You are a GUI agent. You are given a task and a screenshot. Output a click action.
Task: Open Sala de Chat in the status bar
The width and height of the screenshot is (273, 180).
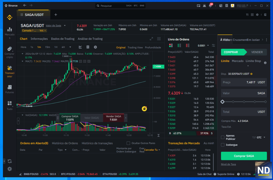pos(204,174)
